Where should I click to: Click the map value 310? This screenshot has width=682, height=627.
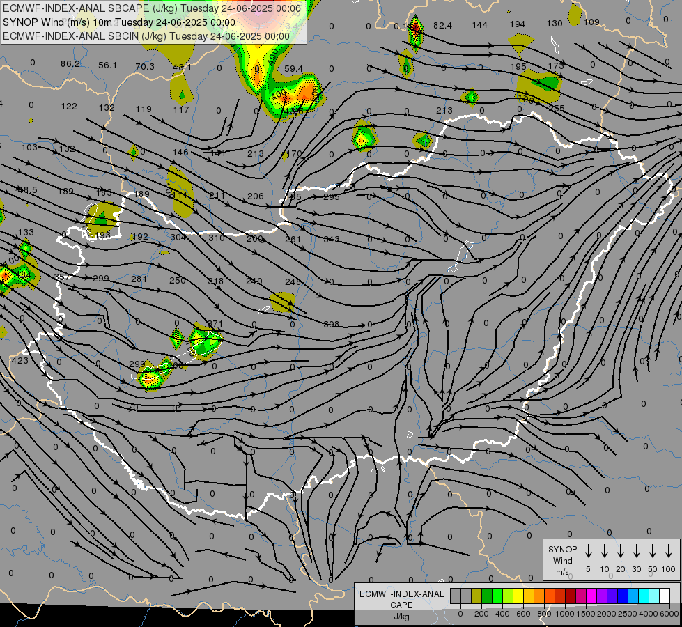click(216, 238)
